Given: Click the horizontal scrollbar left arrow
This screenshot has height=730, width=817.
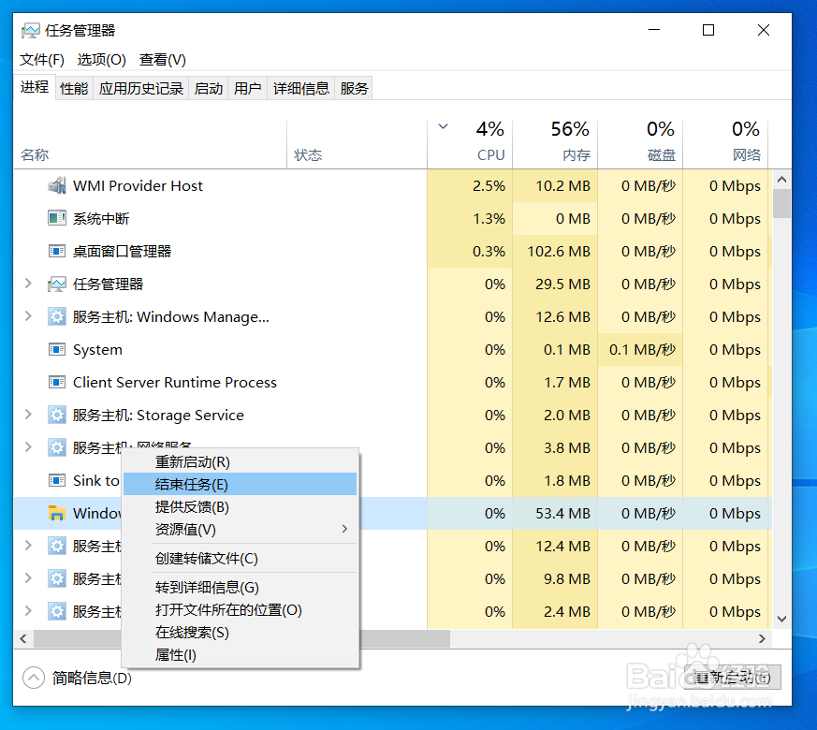Looking at the screenshot, I should pos(23,638).
